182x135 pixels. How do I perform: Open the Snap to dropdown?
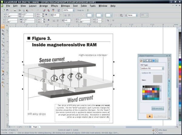click(x=81, y=10)
